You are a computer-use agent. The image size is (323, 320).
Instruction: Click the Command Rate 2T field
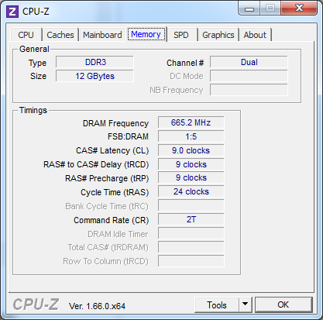coord(191,219)
